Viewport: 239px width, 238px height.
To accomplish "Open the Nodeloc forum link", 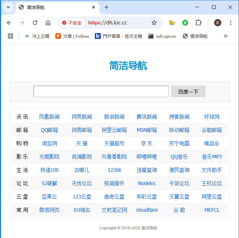I will [147, 183].
